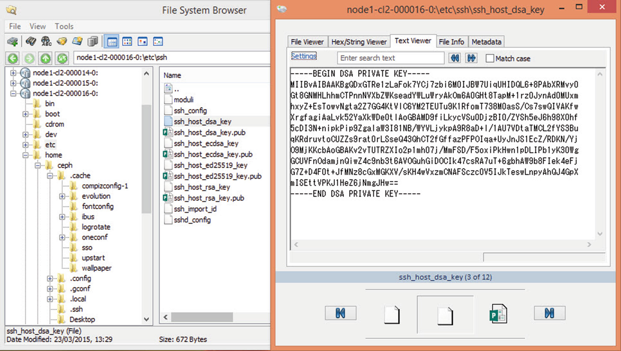Open the binoculars file search tool
The image size is (621, 351).
tap(31, 42)
